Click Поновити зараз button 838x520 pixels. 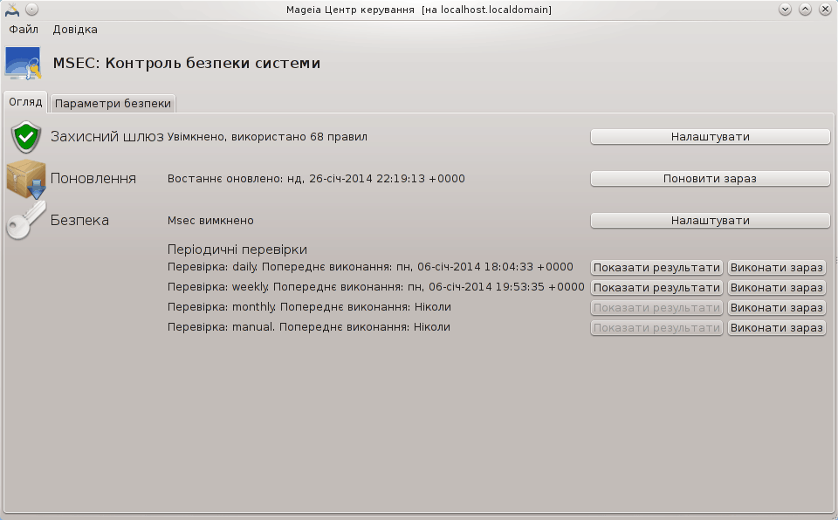pos(711,179)
